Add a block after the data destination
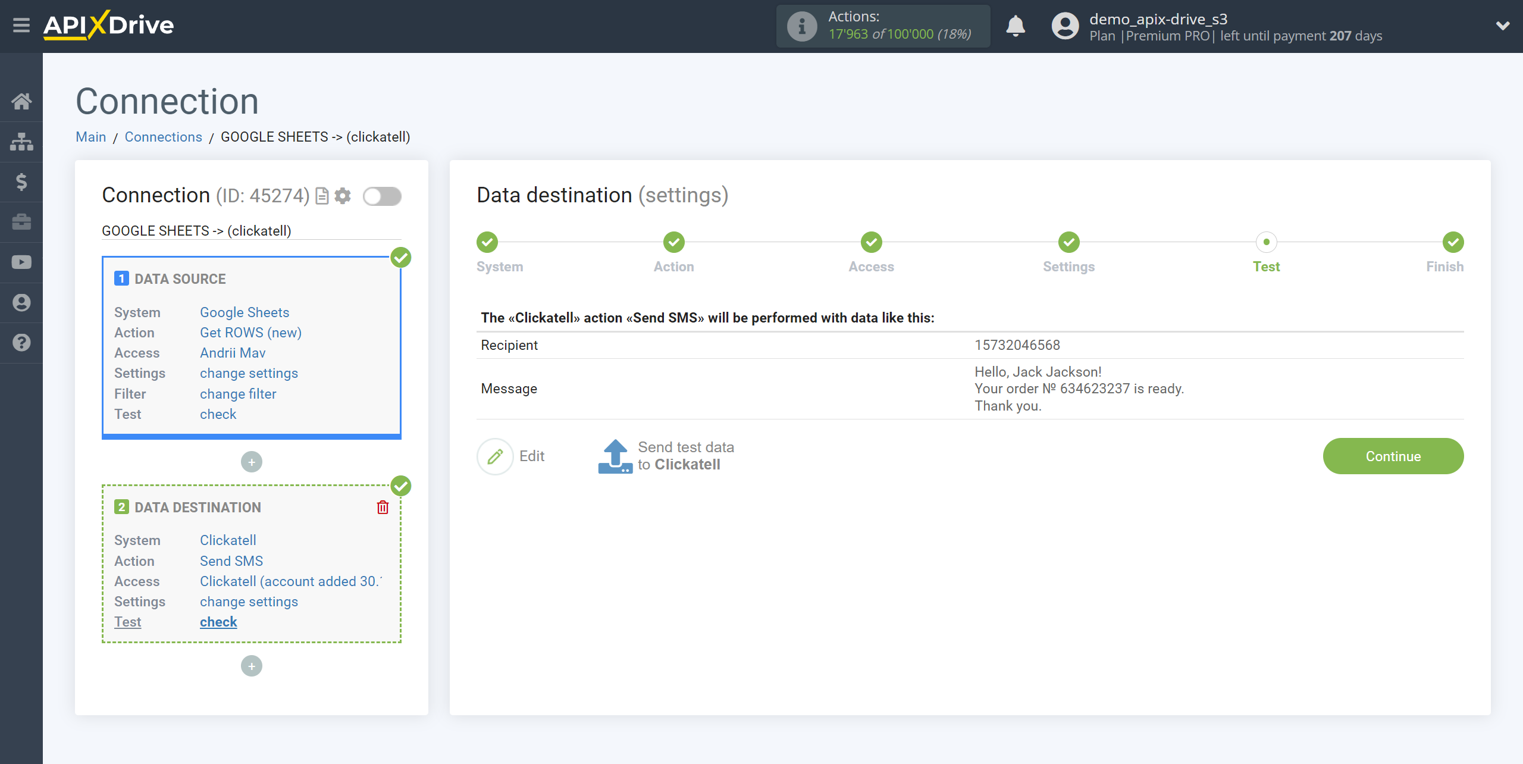 coord(252,666)
